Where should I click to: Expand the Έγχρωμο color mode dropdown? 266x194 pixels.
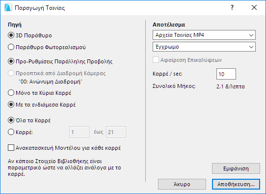click(204, 47)
